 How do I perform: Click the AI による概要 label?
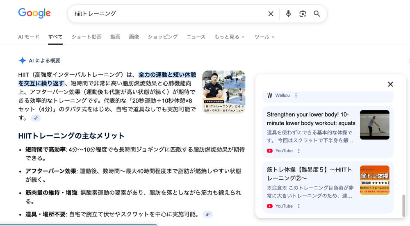(x=44, y=61)
